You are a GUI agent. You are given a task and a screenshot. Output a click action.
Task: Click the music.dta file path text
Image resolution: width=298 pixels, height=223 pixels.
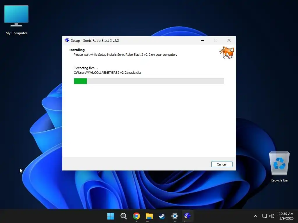pos(107,73)
